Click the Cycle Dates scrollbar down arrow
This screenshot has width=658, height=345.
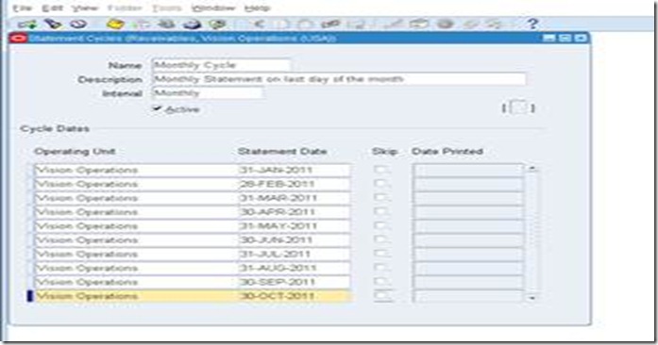coord(532,298)
